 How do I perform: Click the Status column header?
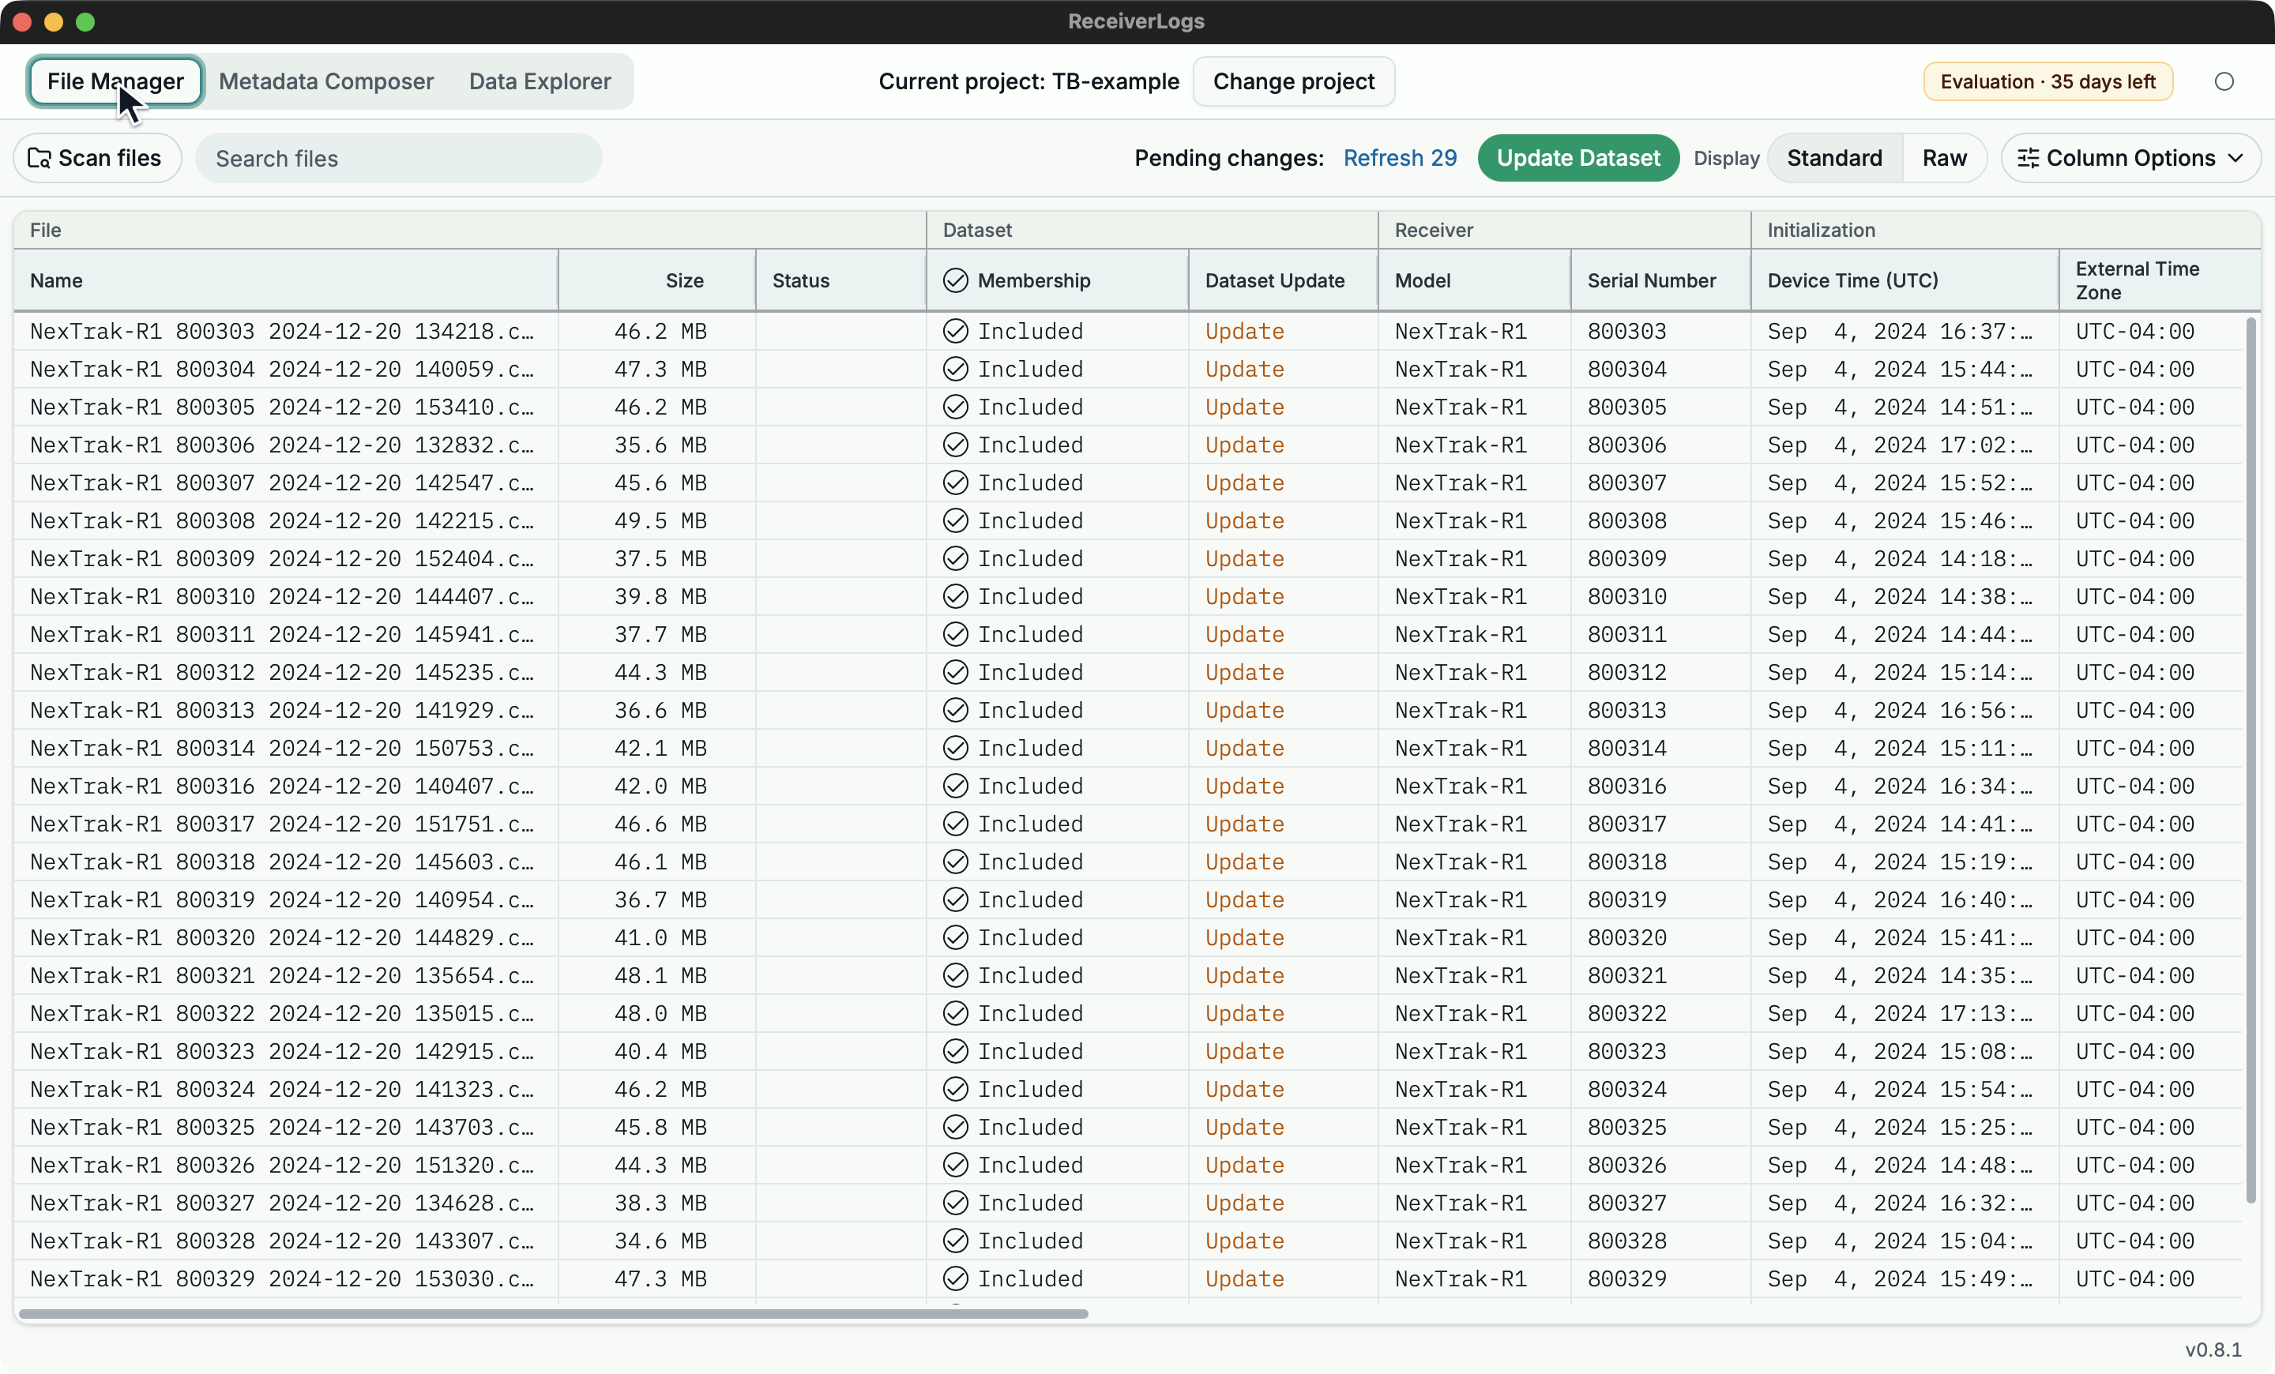click(840, 280)
